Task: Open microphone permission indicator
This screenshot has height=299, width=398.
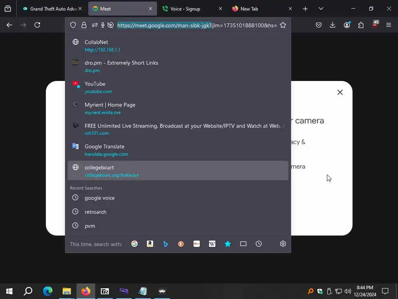Action: coord(103,25)
